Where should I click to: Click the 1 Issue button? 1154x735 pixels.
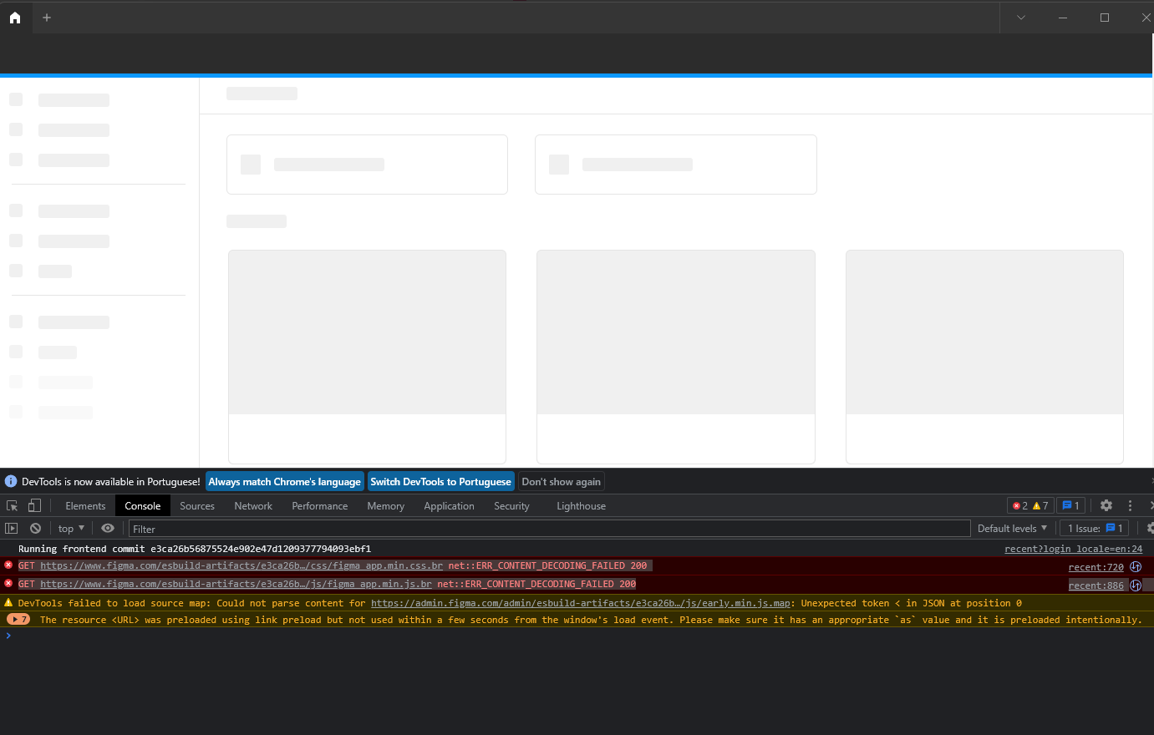[x=1094, y=529]
